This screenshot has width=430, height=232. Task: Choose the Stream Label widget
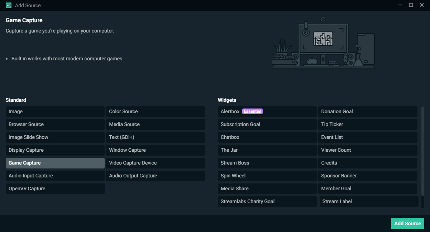point(369,202)
